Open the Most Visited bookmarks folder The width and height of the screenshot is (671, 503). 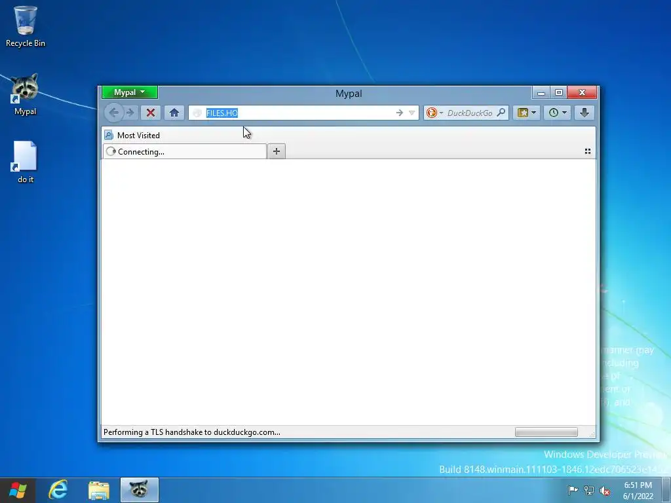tap(132, 135)
